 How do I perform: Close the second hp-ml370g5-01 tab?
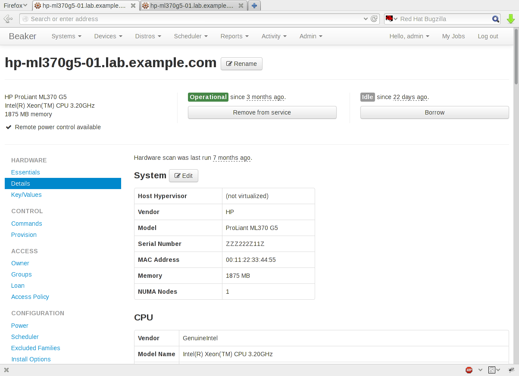coord(241,6)
